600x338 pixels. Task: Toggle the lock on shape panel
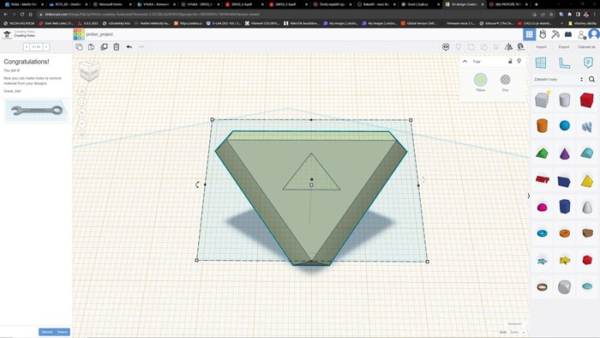coord(510,61)
